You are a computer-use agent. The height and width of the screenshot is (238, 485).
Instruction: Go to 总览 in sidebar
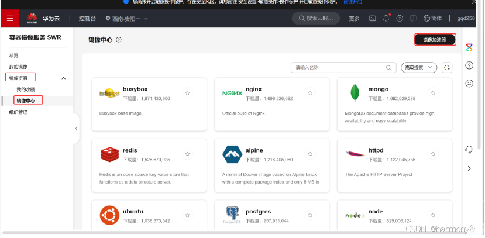(13, 56)
